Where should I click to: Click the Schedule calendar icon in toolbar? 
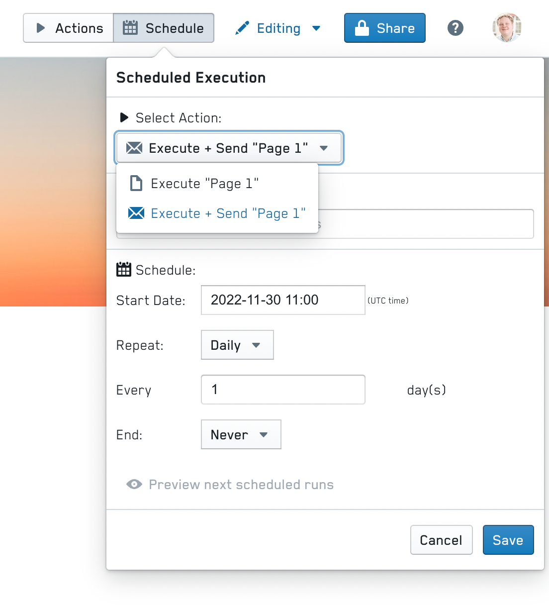click(130, 28)
